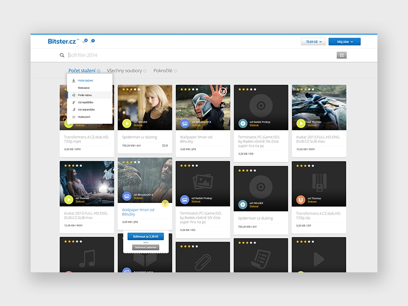The height and width of the screenshot is (306, 408).
Task: Play the Spiderman cz dubing video
Action: coord(126,123)
